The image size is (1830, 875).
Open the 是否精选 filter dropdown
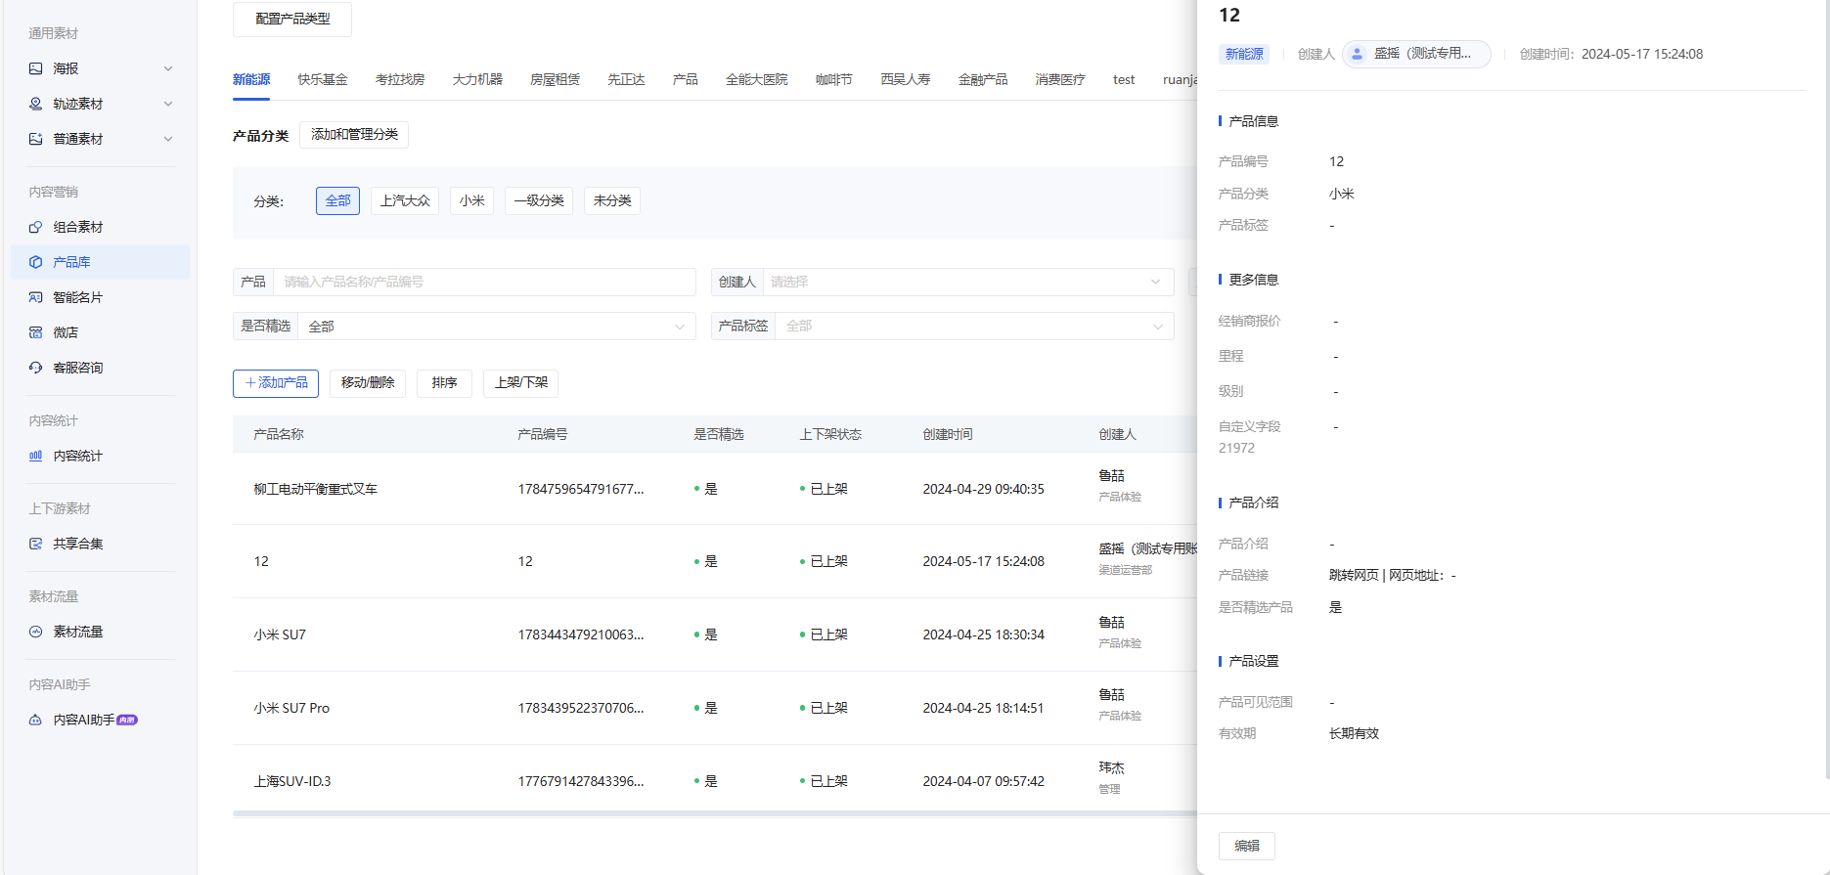497,326
